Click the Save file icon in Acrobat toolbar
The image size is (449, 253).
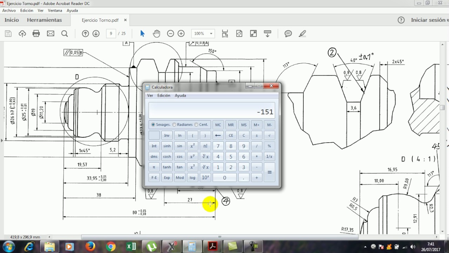(8, 34)
